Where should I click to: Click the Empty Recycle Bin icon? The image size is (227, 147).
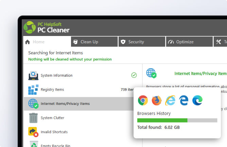[33, 144]
